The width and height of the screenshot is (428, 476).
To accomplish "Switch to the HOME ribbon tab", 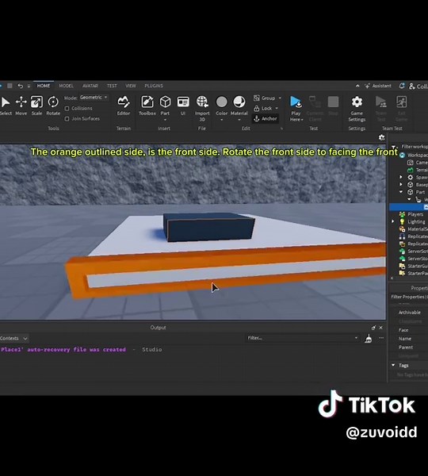I will 44,86.
